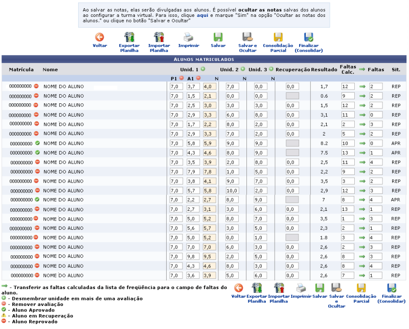409x329 pixels.
Task: Transfer absences arrow in row with result 1,7
Action: (x=362, y=86)
